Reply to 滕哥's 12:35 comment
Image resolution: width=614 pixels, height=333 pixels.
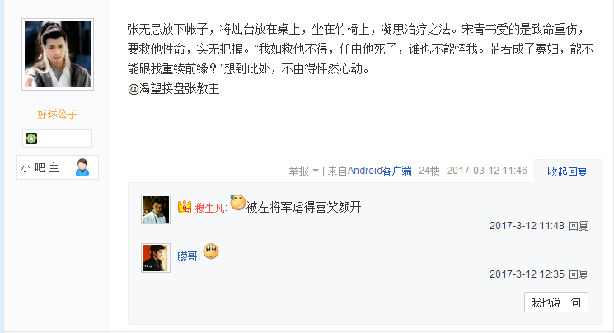pos(578,274)
